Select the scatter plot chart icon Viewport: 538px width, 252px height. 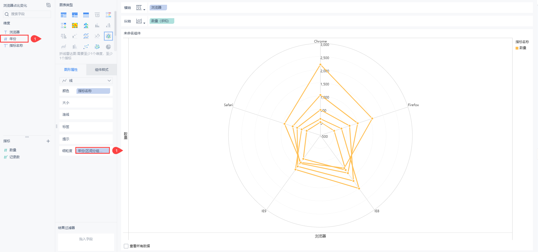point(86,47)
